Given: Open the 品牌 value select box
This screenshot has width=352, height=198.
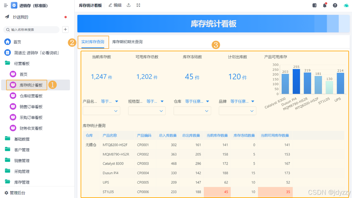Looking at the screenshot, I should [238, 111].
